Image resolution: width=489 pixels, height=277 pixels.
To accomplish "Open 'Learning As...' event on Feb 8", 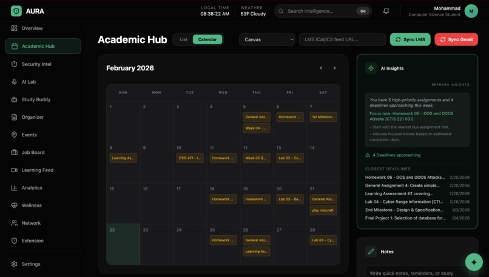I will coord(123,158).
